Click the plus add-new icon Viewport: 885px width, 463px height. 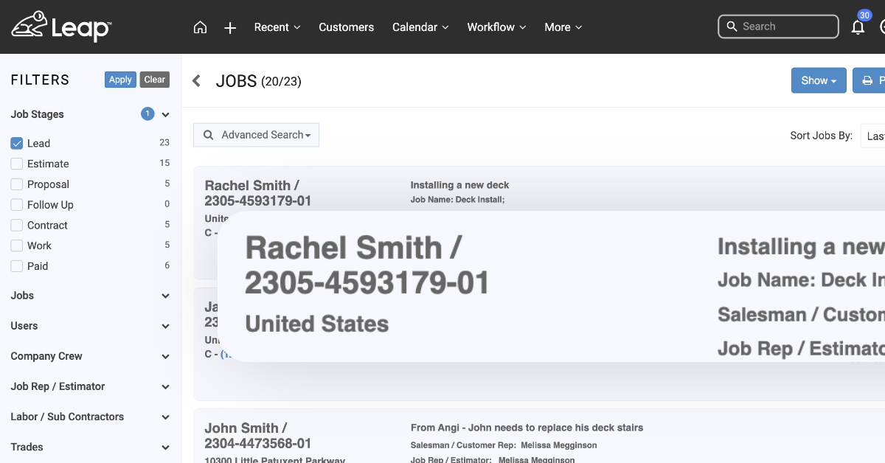coord(230,27)
